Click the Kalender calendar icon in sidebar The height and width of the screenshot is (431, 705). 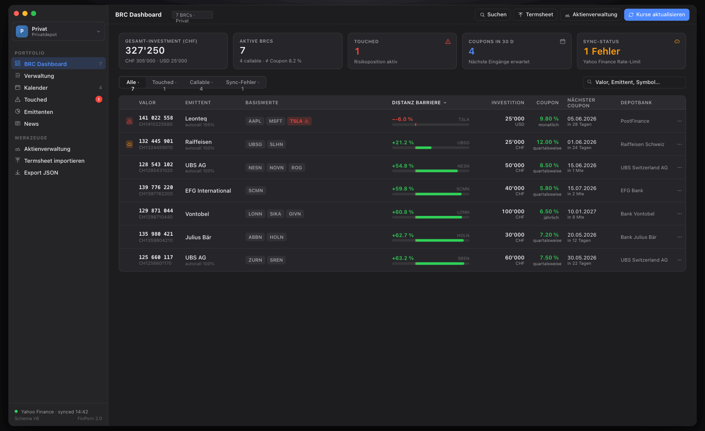click(x=18, y=88)
